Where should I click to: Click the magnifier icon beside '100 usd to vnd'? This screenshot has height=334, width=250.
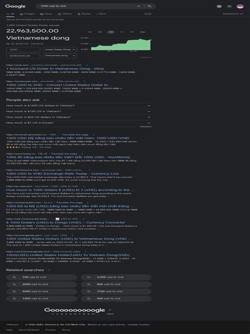14,277
